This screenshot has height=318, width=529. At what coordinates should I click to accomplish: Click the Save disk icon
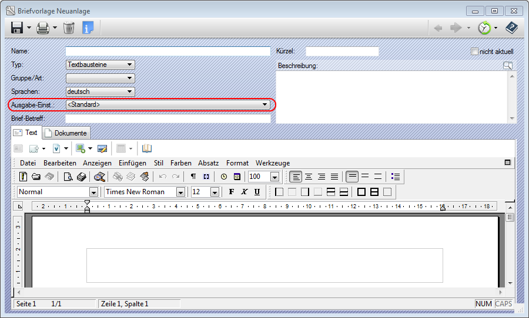[x=16, y=28]
